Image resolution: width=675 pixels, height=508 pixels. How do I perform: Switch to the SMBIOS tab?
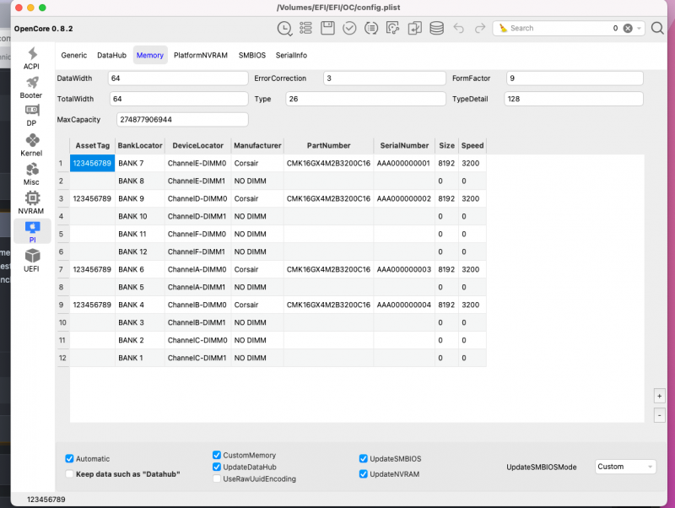251,55
